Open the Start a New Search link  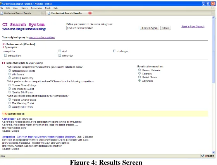pos(193,26)
